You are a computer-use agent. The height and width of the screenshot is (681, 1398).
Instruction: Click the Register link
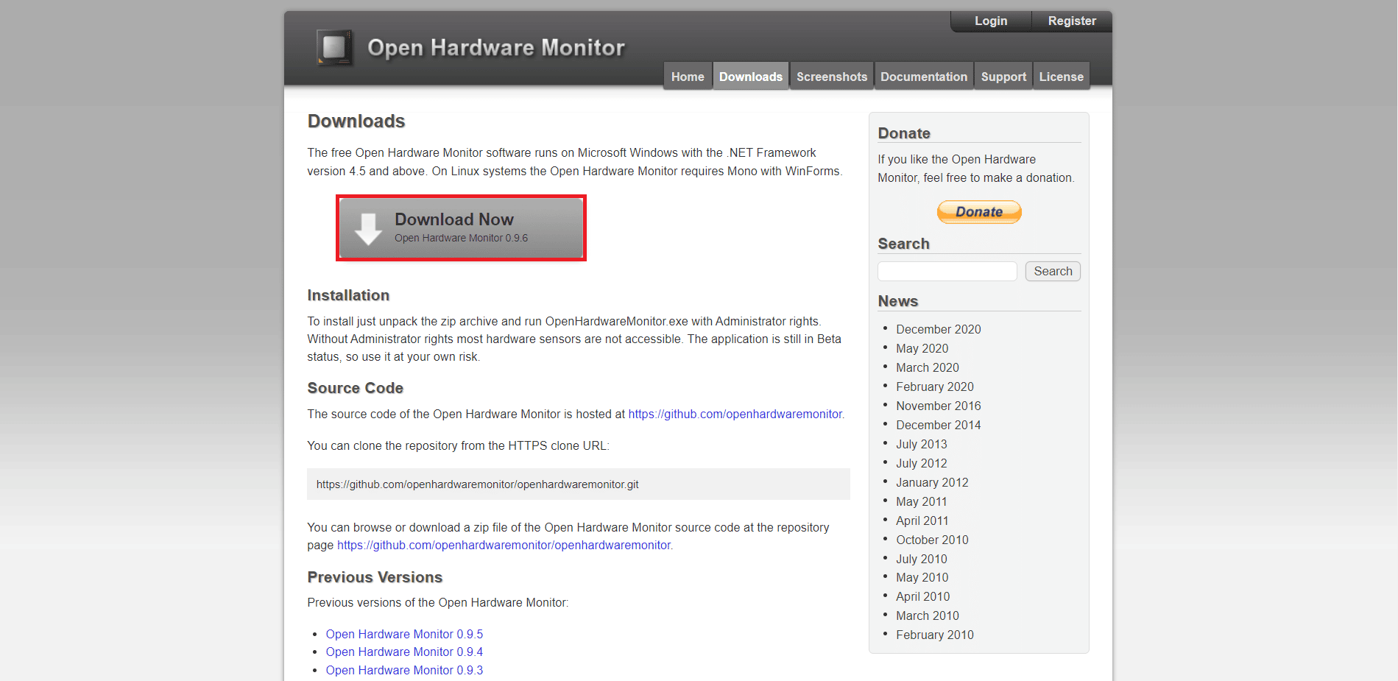pos(1072,21)
